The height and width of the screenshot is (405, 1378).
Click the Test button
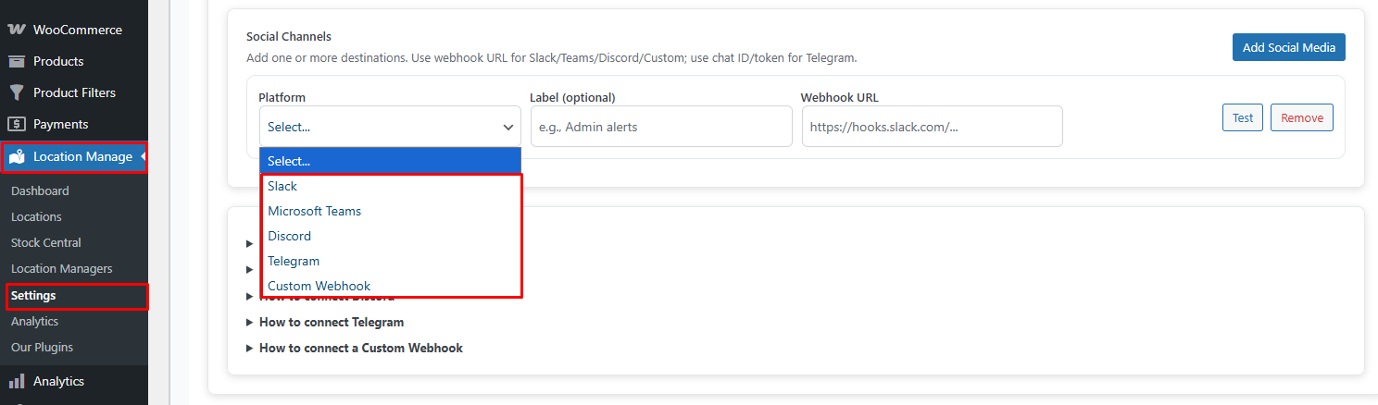point(1242,117)
